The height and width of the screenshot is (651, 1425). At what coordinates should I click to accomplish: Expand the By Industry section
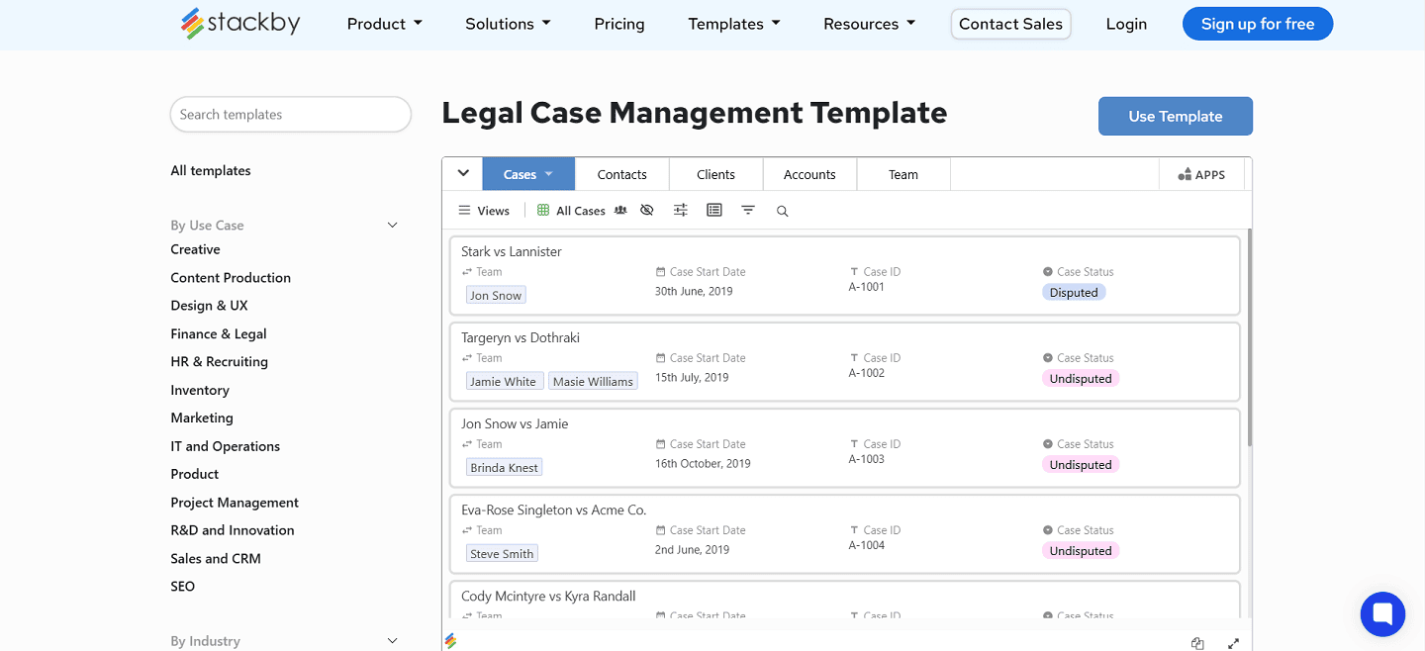(x=392, y=640)
